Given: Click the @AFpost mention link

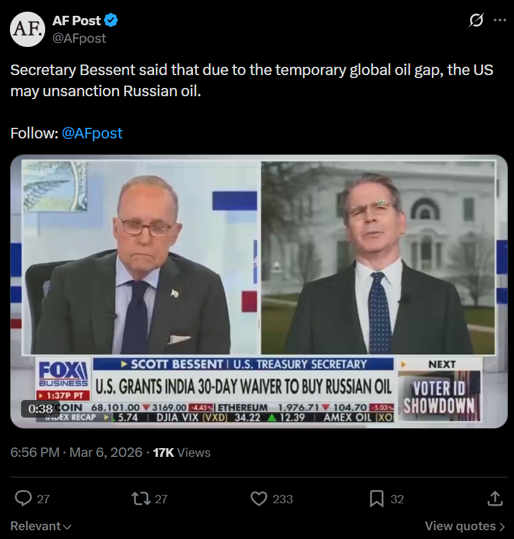Looking at the screenshot, I should coord(91,133).
